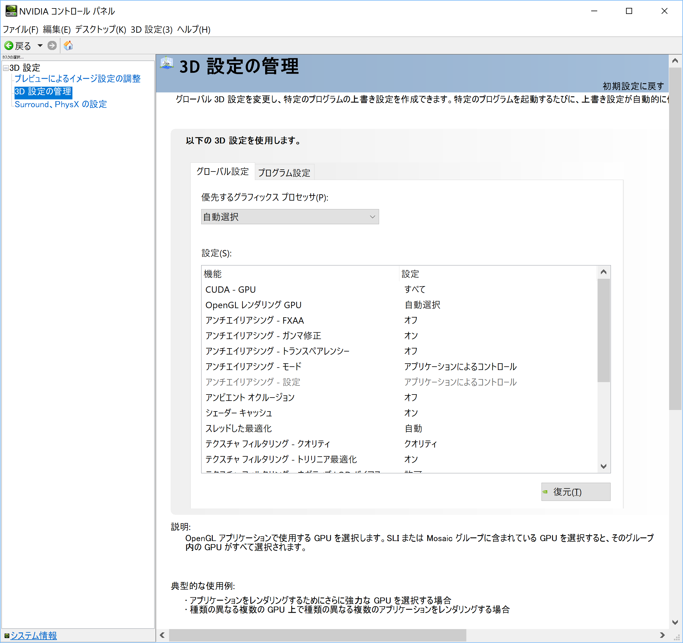Click 自動選択 value for OpenGL レンダリング GPU
The height and width of the screenshot is (643, 683).
coord(422,305)
